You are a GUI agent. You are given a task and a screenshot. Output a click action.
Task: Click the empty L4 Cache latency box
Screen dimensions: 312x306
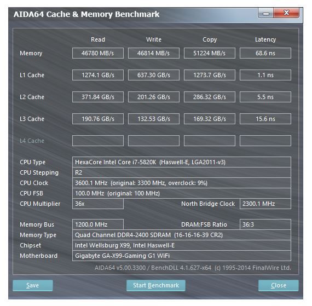tap(265, 141)
